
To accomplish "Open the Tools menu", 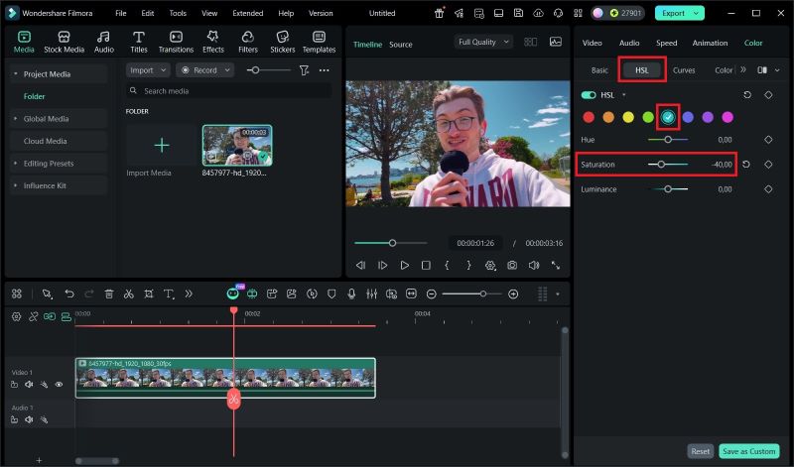I will pos(178,13).
